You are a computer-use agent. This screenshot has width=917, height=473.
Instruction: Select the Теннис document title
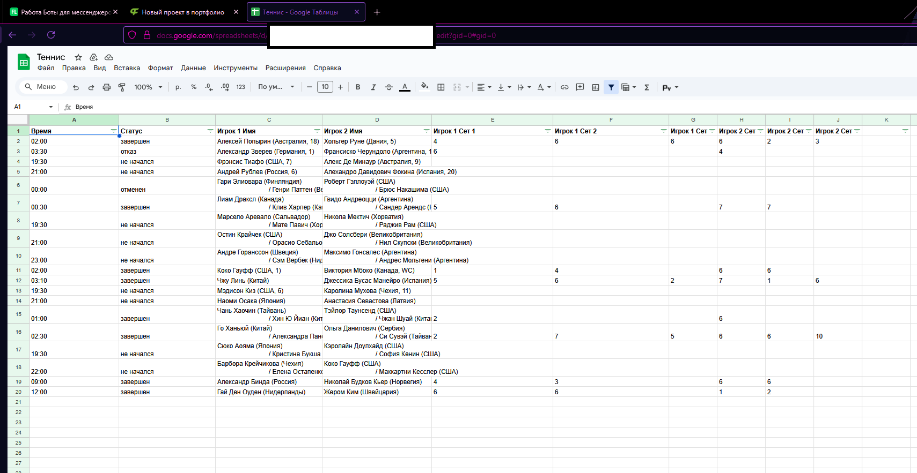pyautogui.click(x=51, y=57)
